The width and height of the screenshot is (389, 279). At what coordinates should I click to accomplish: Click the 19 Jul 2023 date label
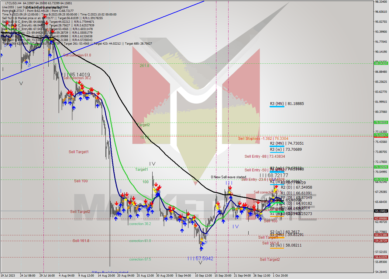coord(8,276)
